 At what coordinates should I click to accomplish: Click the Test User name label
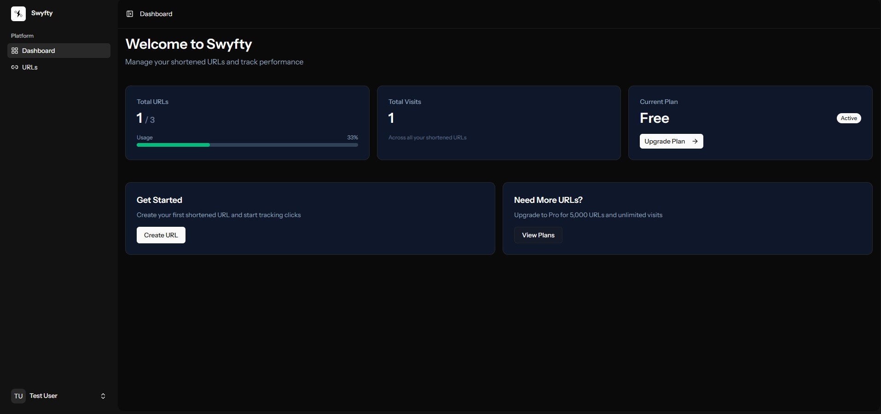coord(43,396)
